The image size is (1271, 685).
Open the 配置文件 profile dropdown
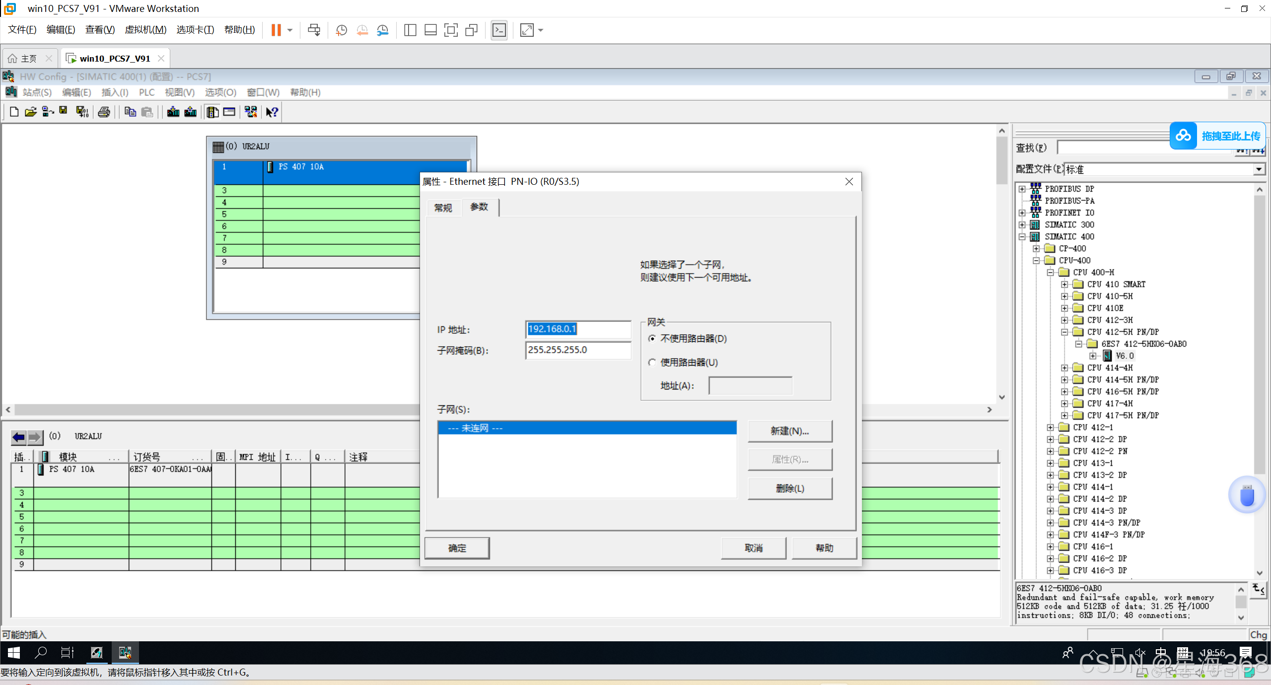point(1259,169)
